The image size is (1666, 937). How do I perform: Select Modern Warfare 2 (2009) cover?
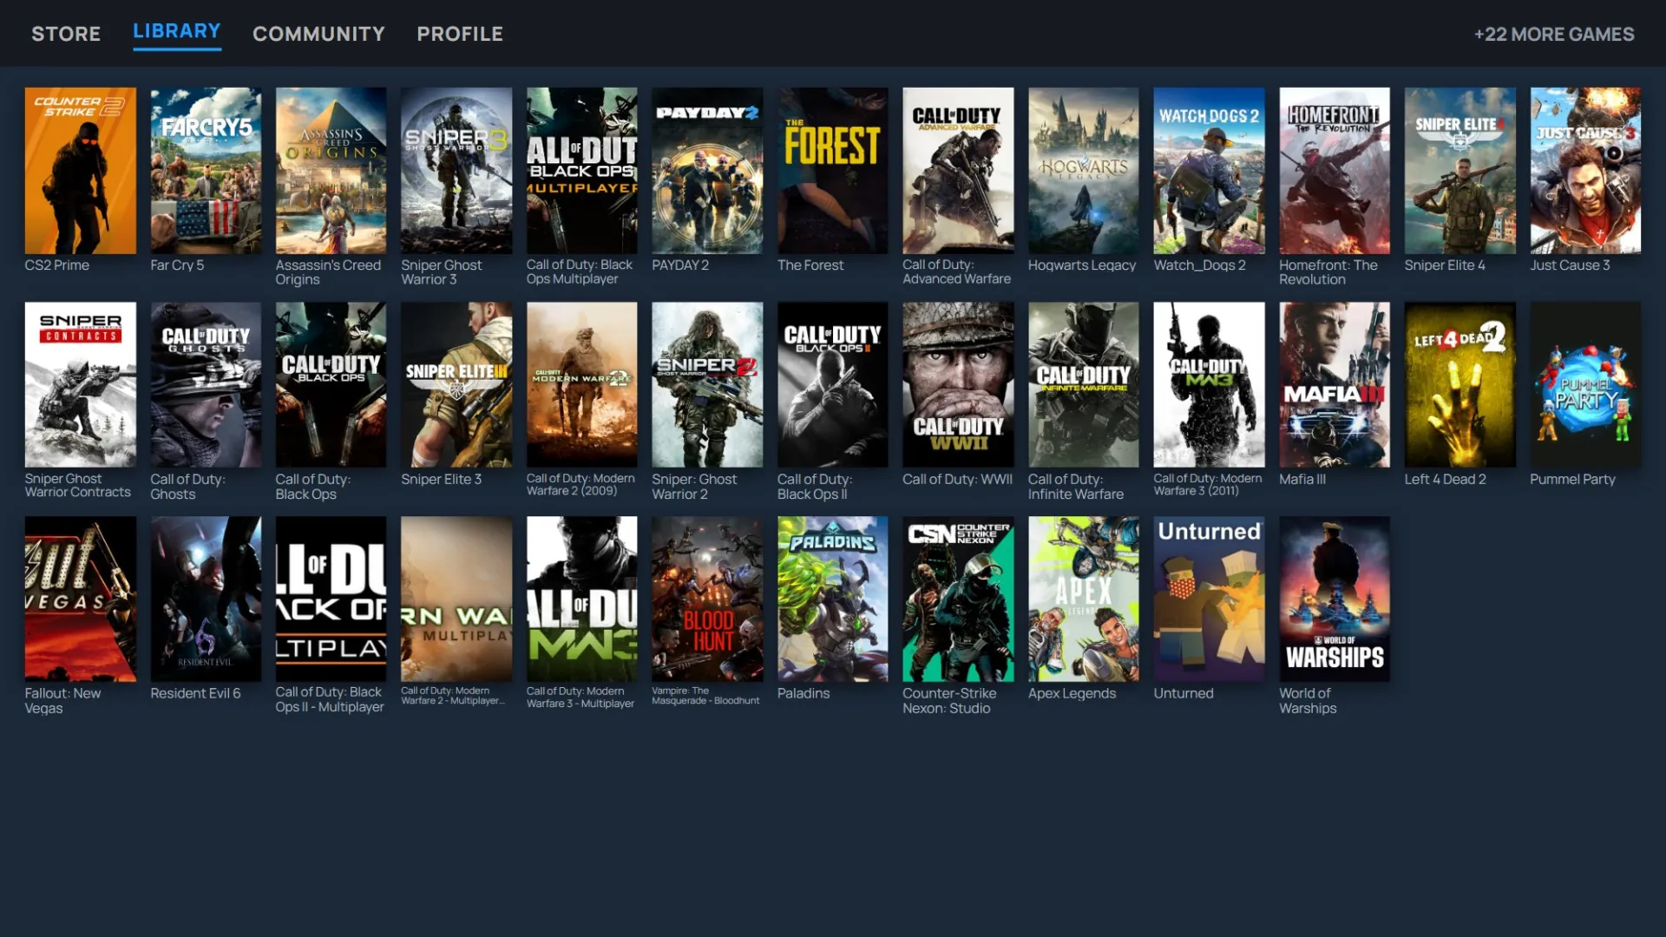pyautogui.click(x=582, y=384)
